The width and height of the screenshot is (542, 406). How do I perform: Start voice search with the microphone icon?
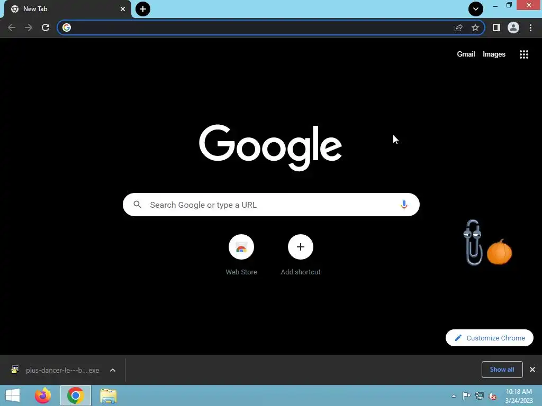pyautogui.click(x=404, y=205)
